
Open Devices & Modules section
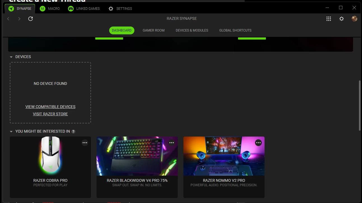coord(192,30)
